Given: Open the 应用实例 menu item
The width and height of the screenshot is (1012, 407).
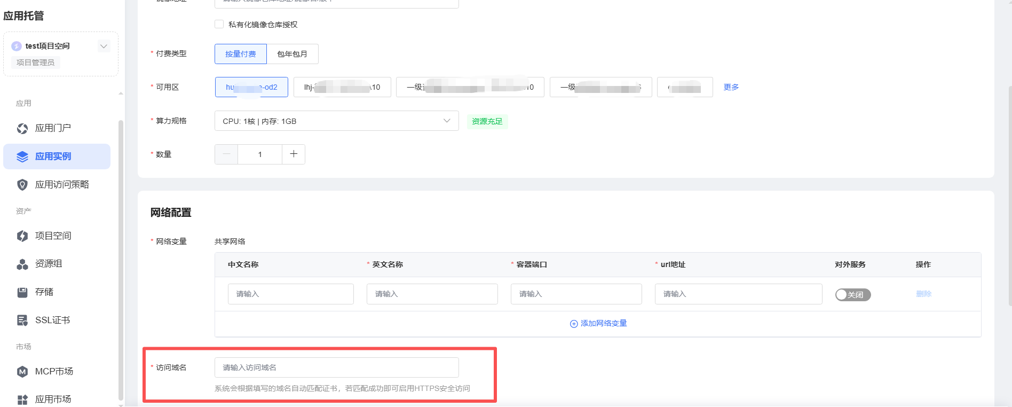Looking at the screenshot, I should [x=57, y=156].
